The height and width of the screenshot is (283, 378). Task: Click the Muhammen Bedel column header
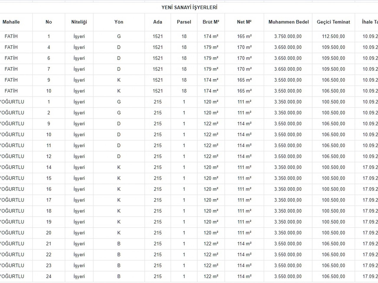289,22
